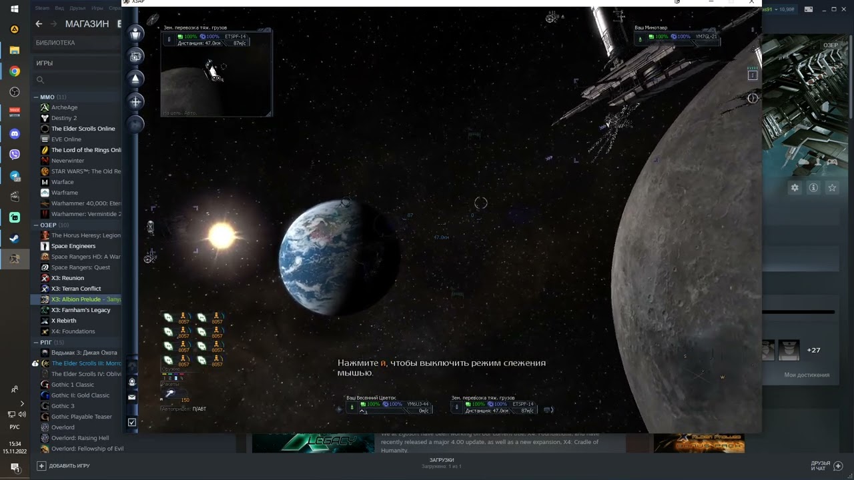The width and height of the screenshot is (854, 480).
Task: Click the Farnham's Legacy news thumbnail
Action: [313, 443]
